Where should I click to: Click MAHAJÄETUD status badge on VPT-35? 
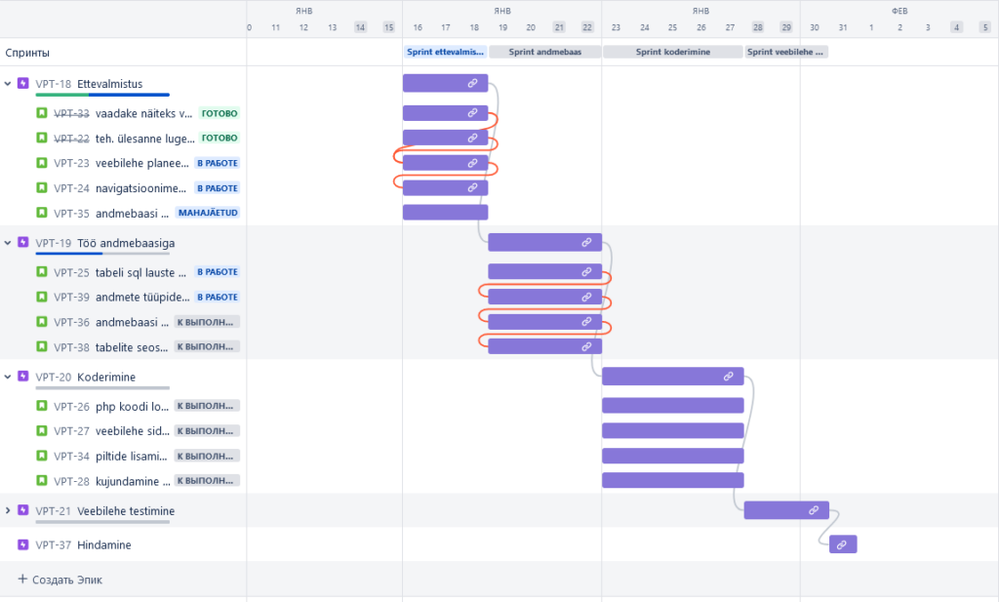[207, 213]
